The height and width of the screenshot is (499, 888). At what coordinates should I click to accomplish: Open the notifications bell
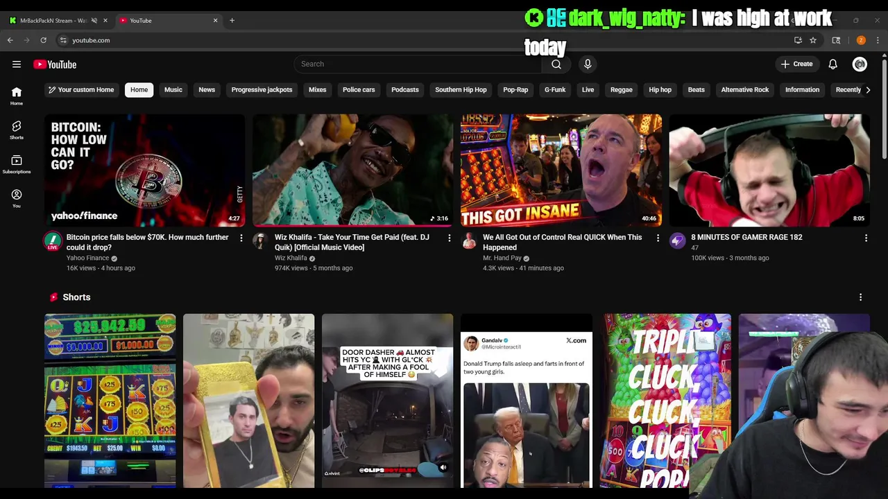point(832,64)
